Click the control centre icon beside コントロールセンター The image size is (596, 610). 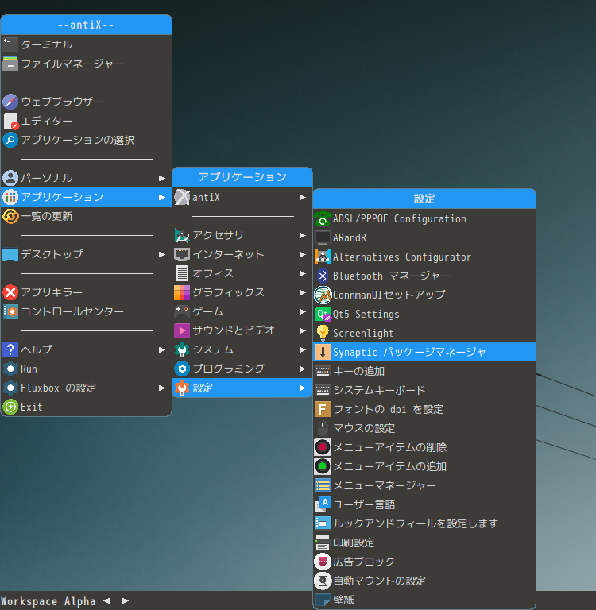point(10,311)
